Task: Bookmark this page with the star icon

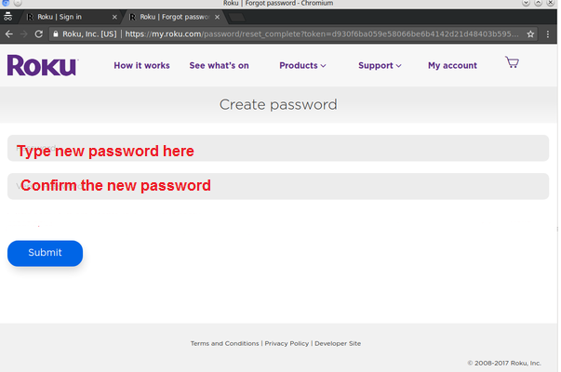Action: 530,34
